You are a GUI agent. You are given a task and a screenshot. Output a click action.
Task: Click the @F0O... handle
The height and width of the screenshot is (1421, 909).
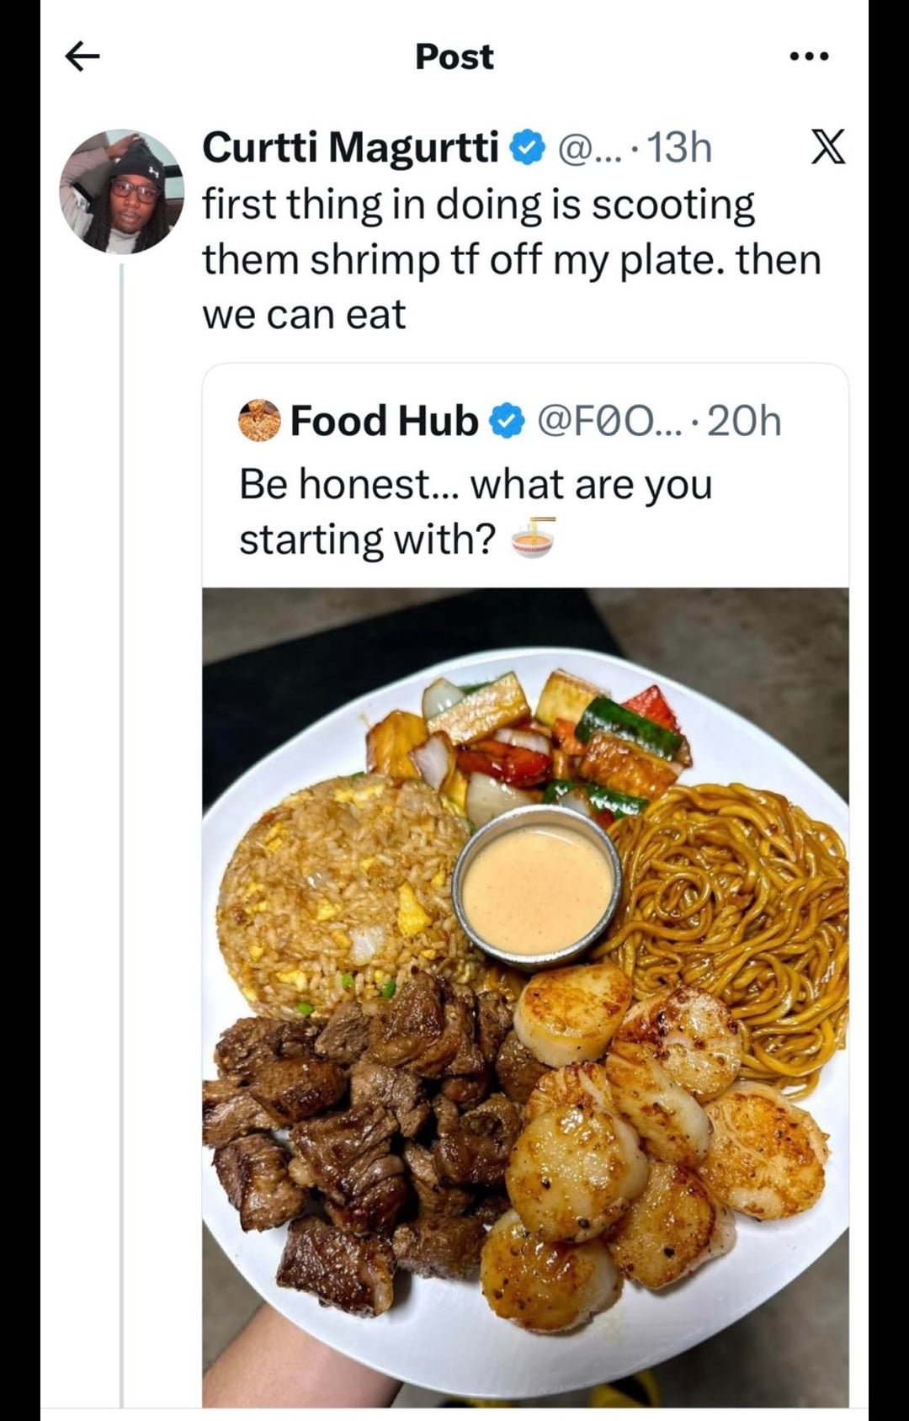coord(609,421)
